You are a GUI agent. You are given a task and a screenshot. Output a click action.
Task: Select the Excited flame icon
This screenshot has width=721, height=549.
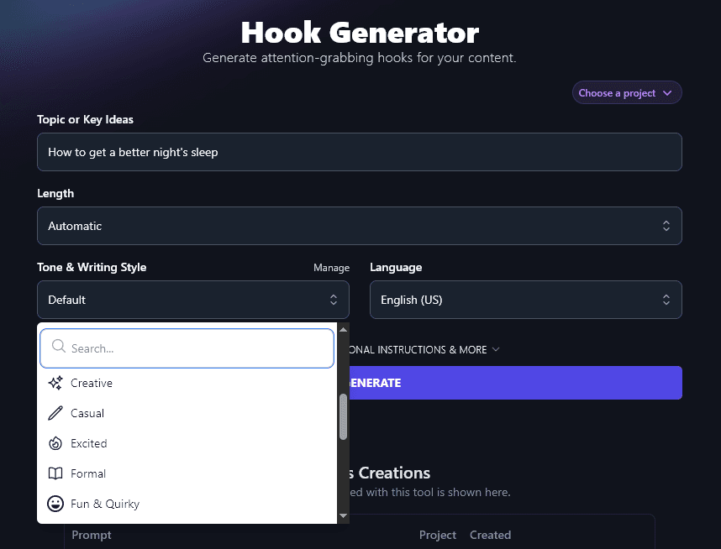click(x=55, y=443)
